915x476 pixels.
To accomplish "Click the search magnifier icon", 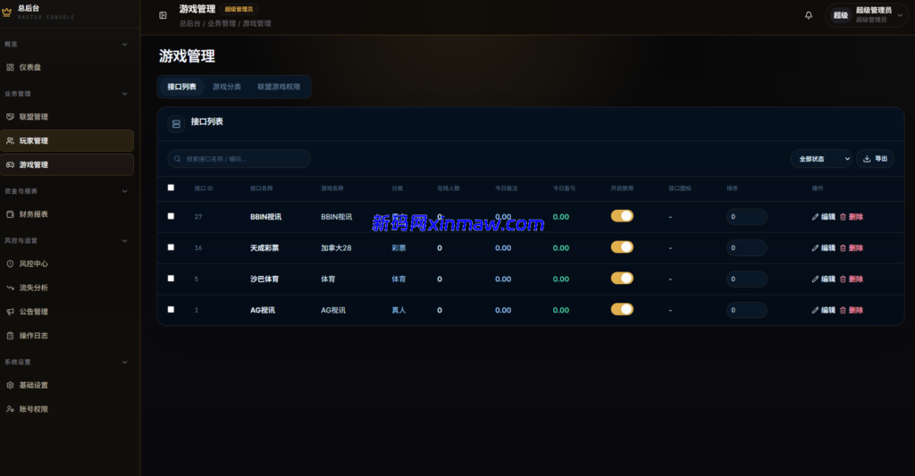I will [178, 159].
